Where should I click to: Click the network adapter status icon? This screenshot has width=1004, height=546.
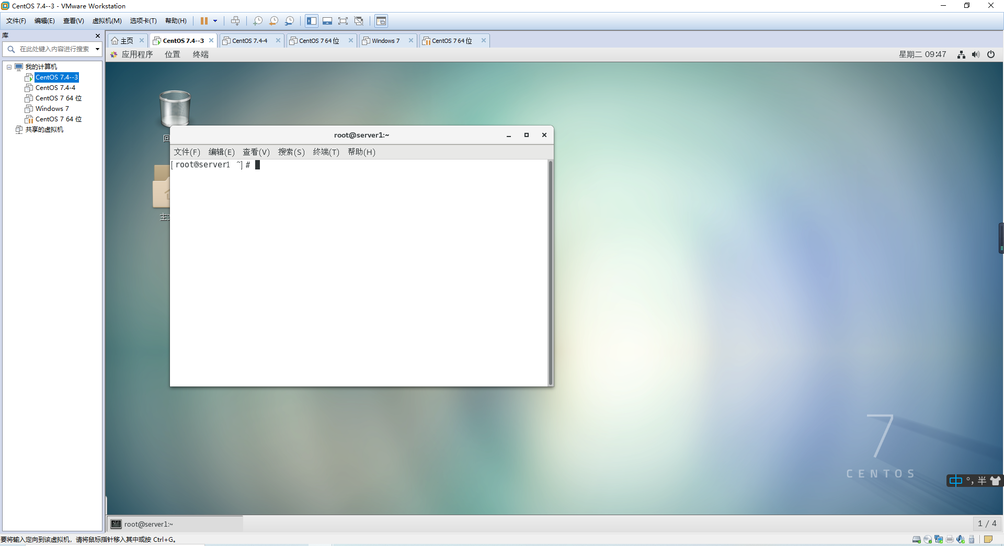[939, 540]
